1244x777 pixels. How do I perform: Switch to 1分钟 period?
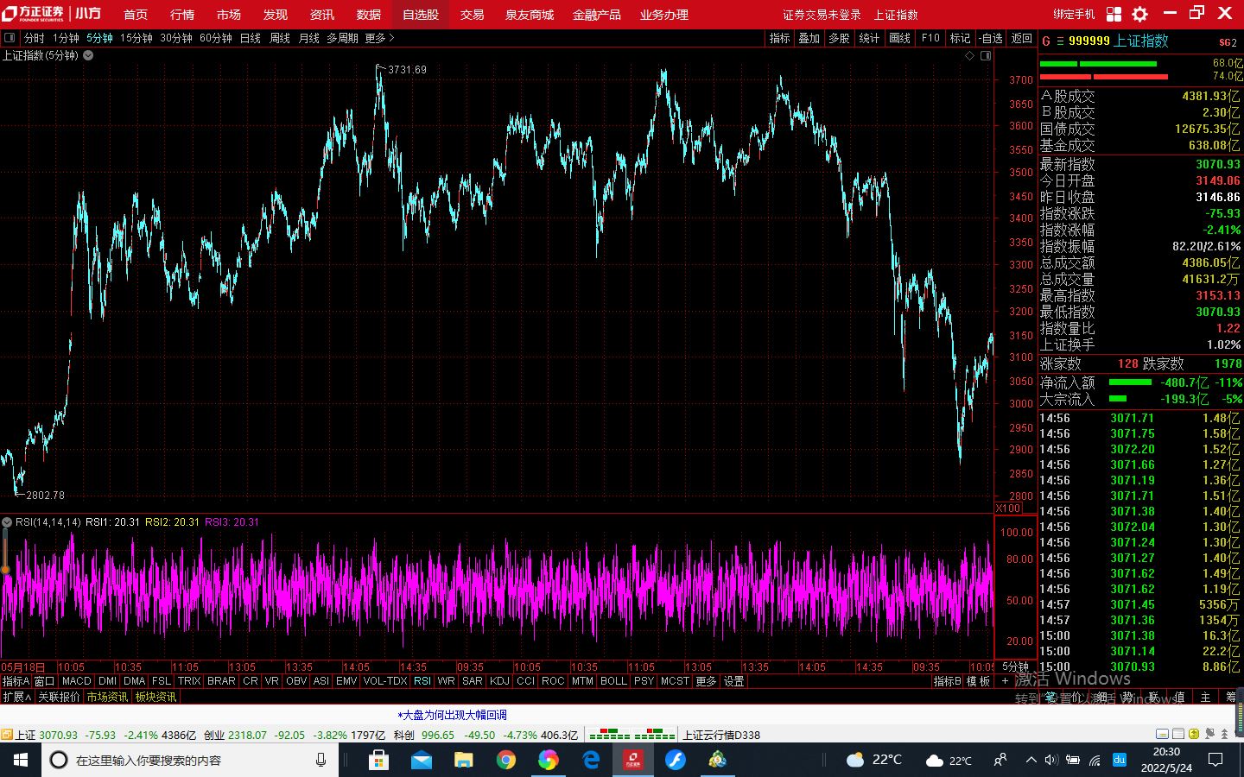pos(66,38)
